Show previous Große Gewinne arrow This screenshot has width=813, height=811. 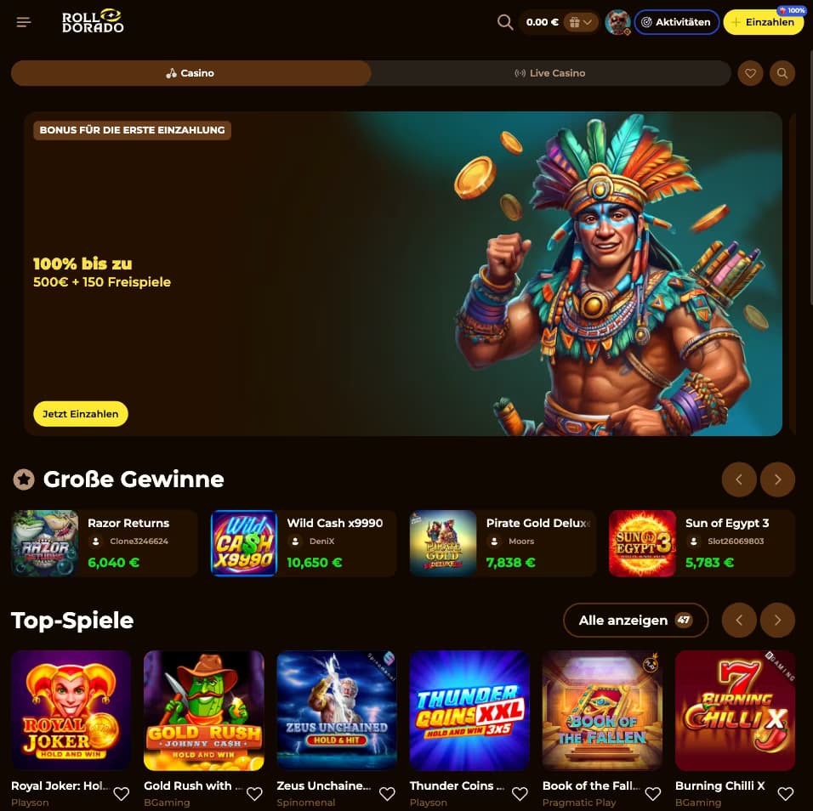point(739,479)
